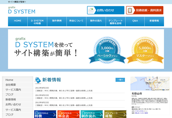Click the gold マスタープラン badge
Viewport: 172px width, 118px height.
point(145,50)
